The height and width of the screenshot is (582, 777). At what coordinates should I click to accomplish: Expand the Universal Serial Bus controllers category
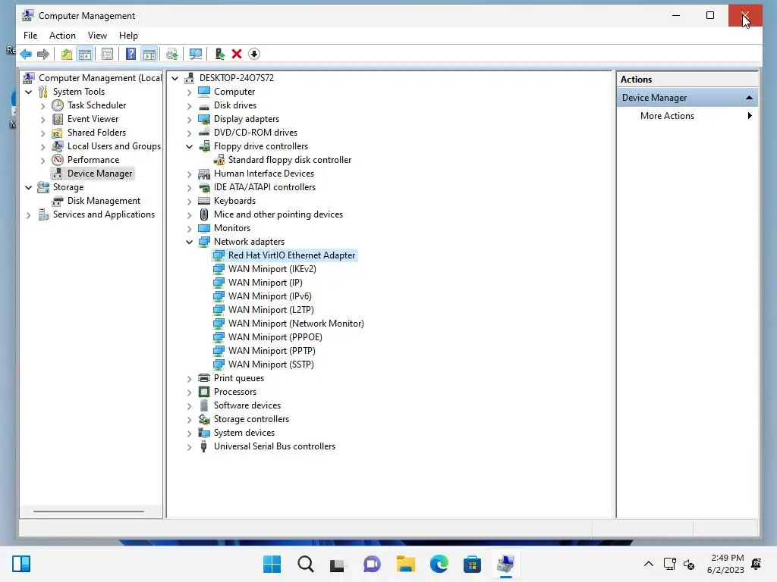(x=189, y=447)
